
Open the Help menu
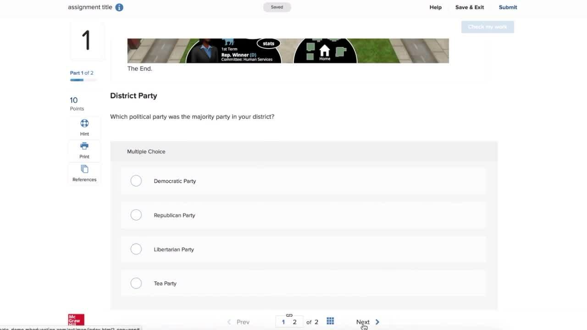click(x=435, y=7)
